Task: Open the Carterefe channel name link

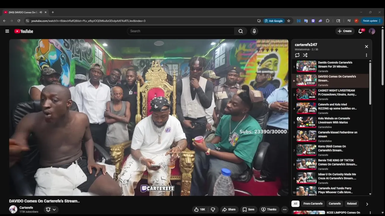Action: point(26,208)
